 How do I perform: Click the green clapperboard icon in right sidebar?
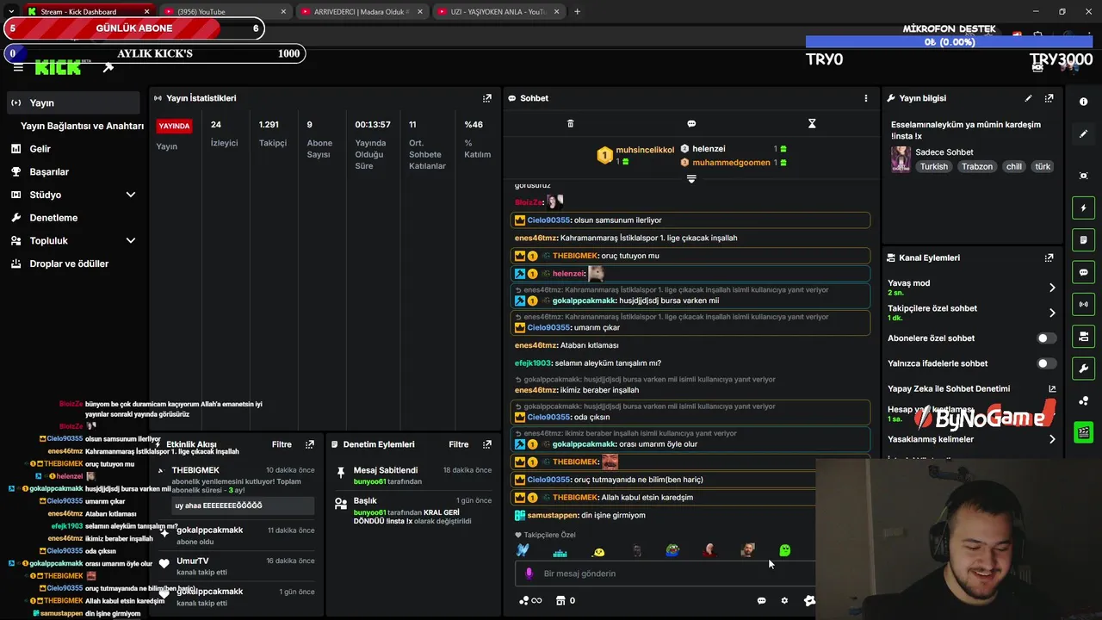click(x=1083, y=432)
